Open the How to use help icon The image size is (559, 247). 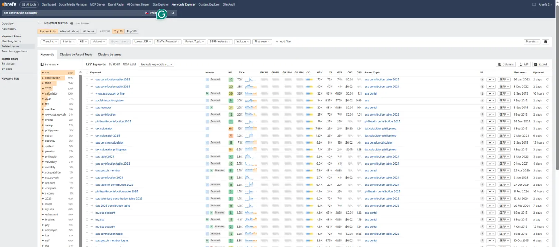(x=72, y=23)
